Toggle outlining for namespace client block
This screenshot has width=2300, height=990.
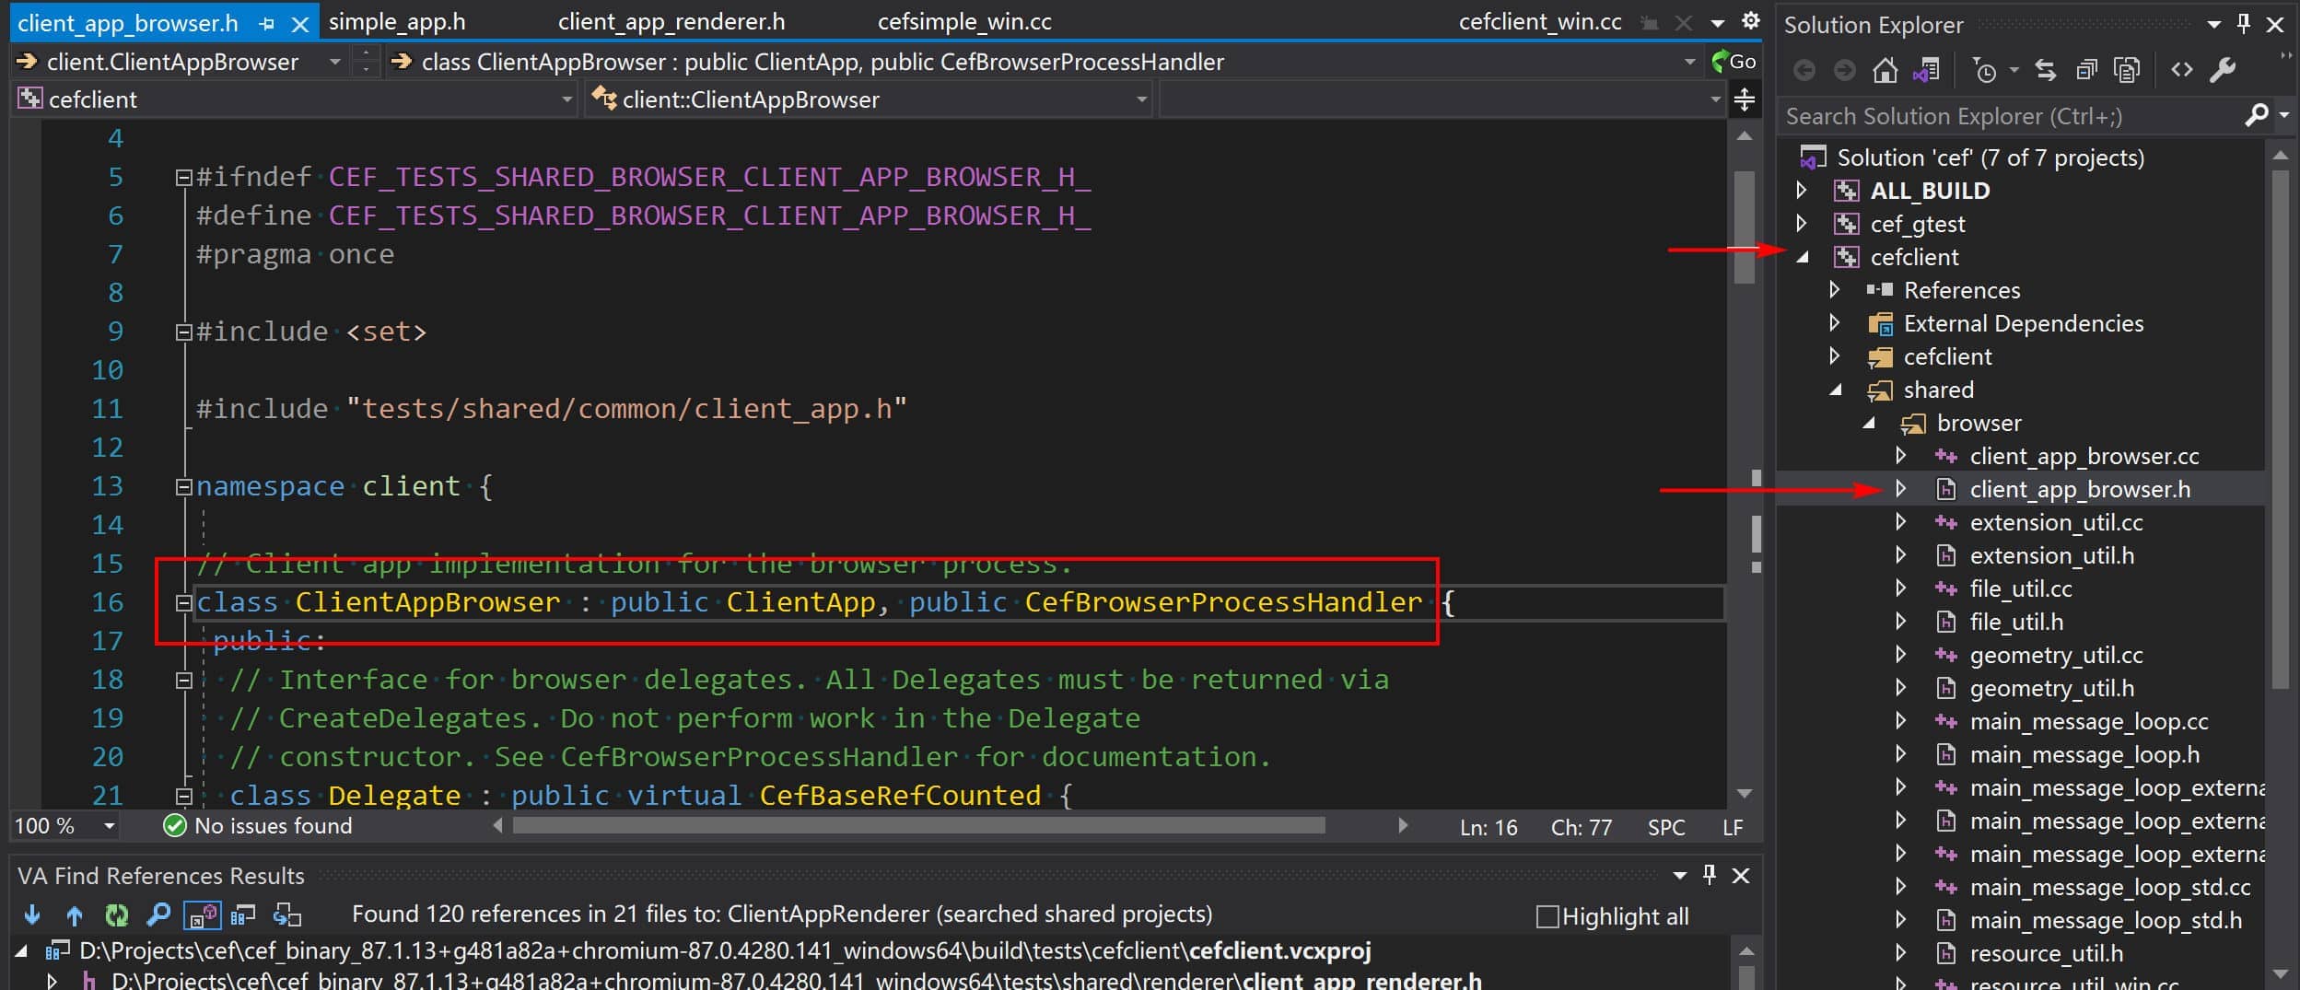(x=183, y=487)
